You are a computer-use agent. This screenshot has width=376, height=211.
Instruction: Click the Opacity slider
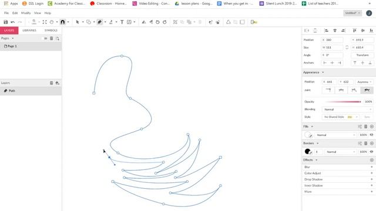[343, 101]
